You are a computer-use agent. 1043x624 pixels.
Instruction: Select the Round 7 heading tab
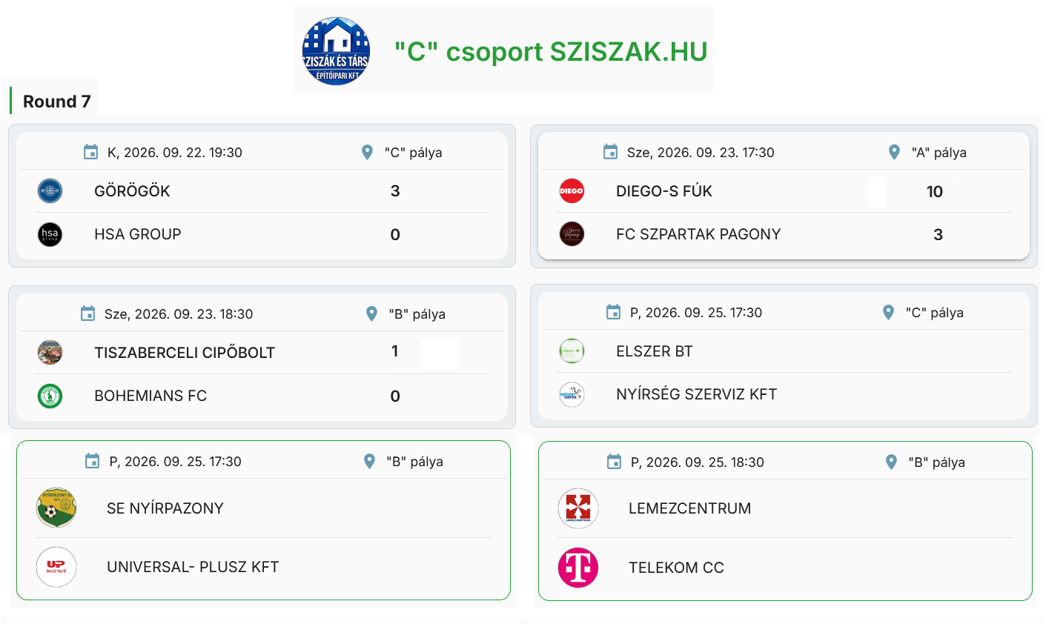56,102
